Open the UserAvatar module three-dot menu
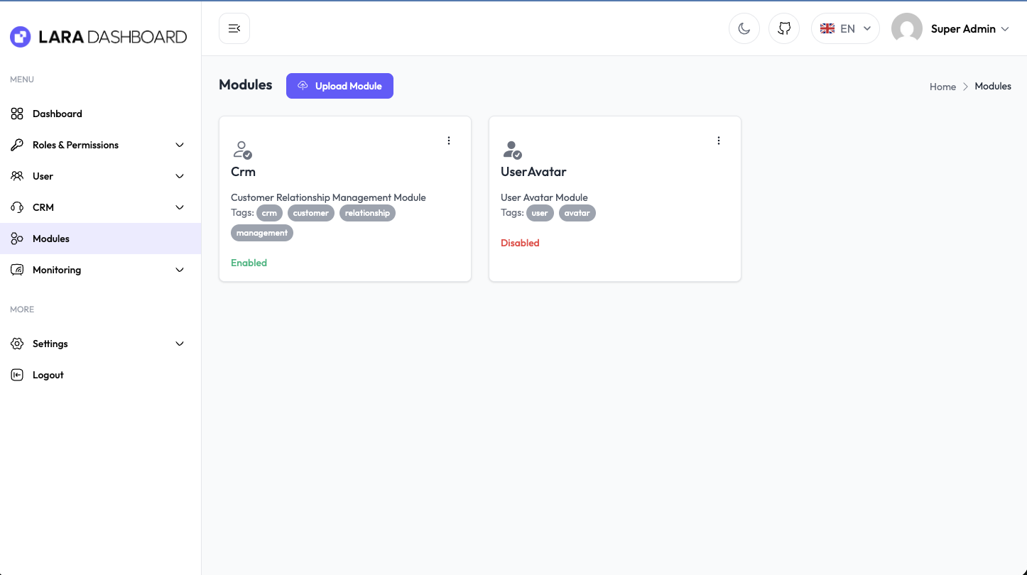The width and height of the screenshot is (1027, 575). tap(719, 141)
